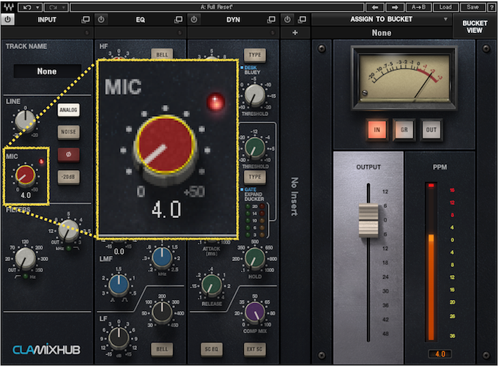Switch to BUCKET VIEW

click(475, 26)
